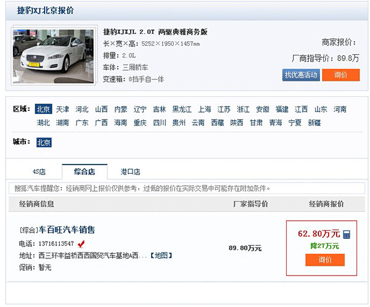The image size is (370, 307).
Task: Click the 89.80万元 guide price in table
Action: point(245,248)
